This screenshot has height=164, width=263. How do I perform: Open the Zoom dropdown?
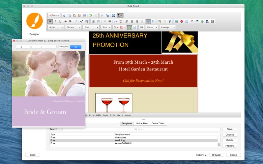click(152, 28)
